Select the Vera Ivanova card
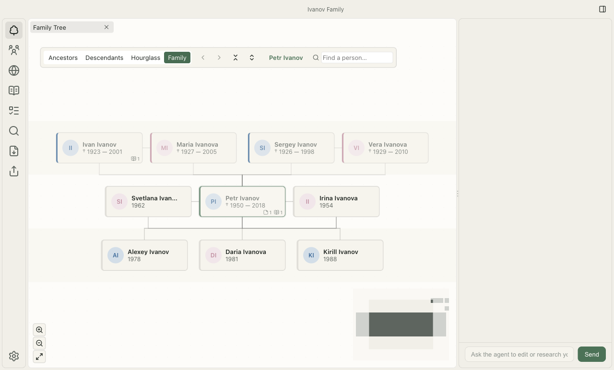The height and width of the screenshot is (370, 614). (x=385, y=148)
